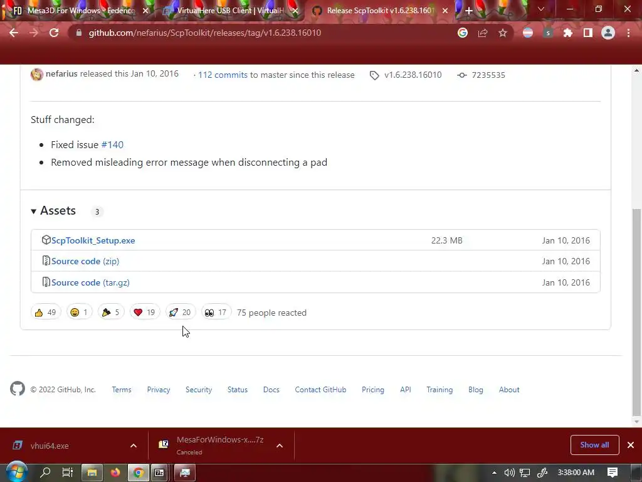Close the Mesa3D For Windows tab
The width and height of the screenshot is (642, 482).
(145, 11)
